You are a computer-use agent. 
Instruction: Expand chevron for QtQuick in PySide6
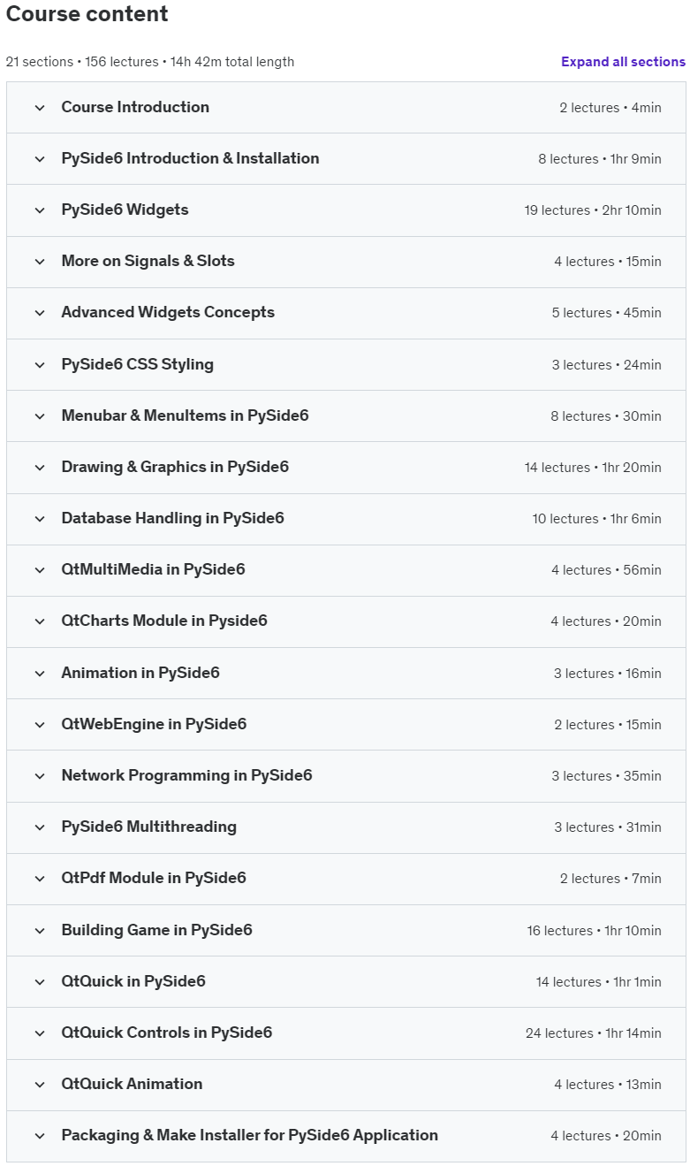40,982
